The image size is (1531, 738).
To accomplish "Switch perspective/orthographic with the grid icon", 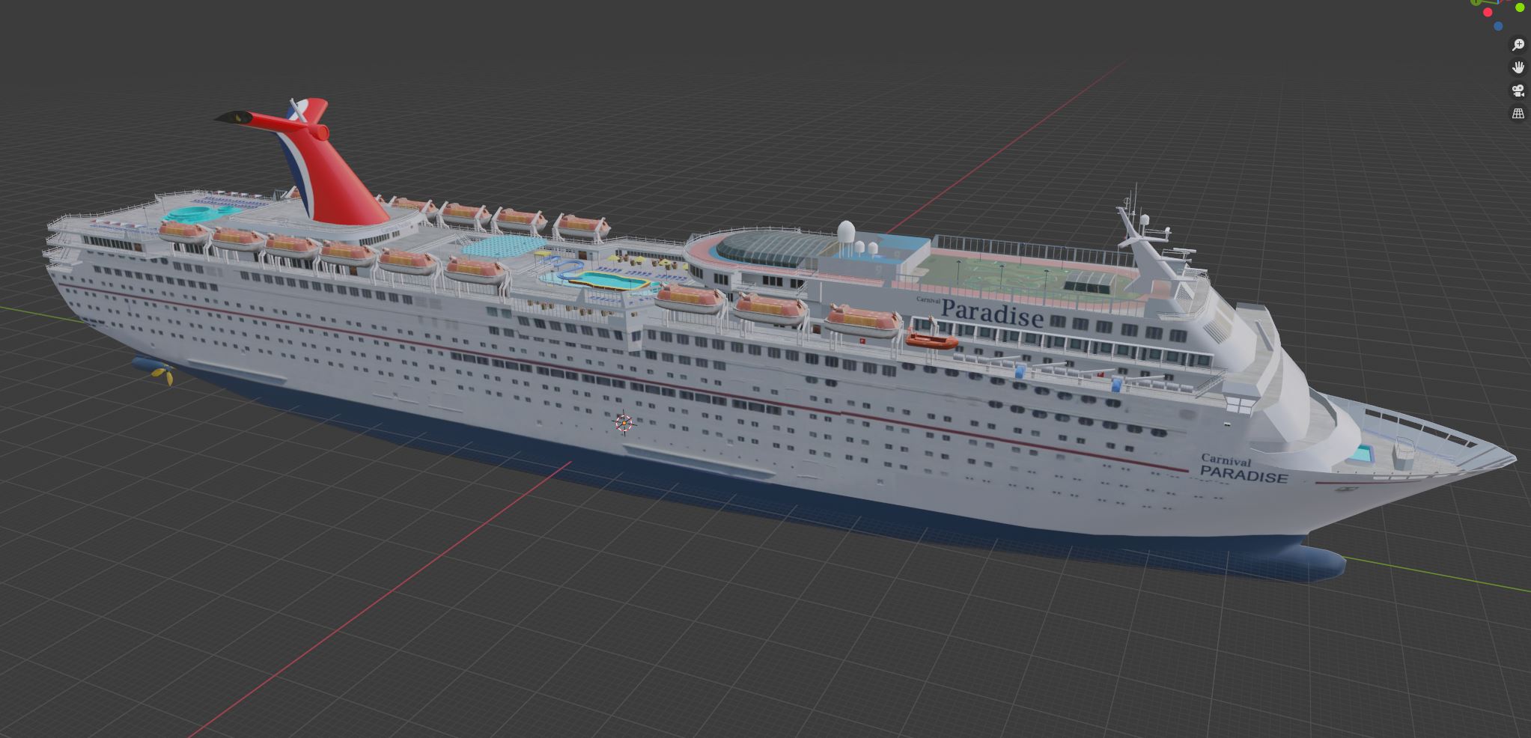I will 1518,114.
